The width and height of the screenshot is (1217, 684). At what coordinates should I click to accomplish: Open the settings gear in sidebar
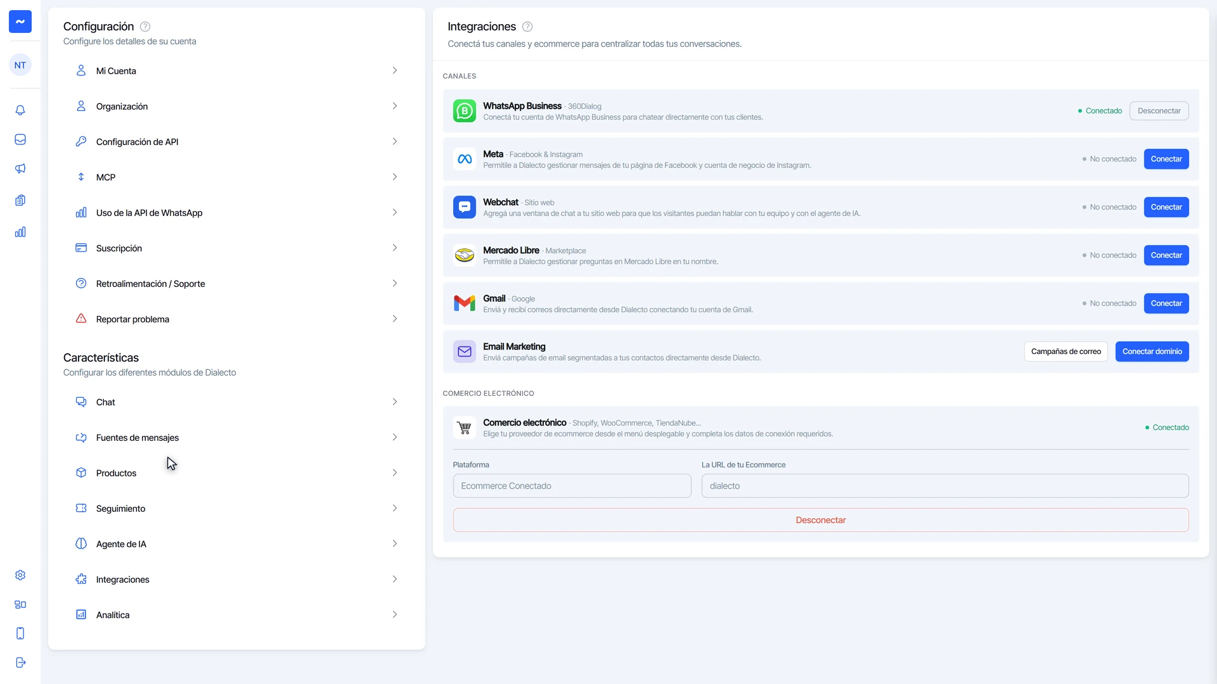(x=20, y=575)
